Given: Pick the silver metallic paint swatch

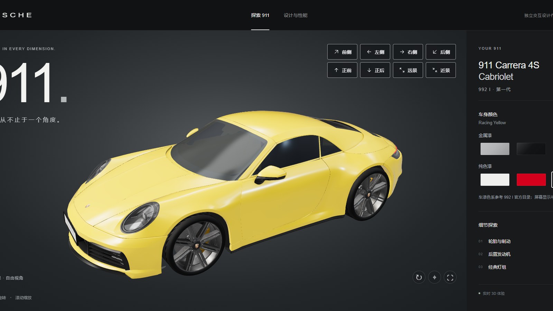Looking at the screenshot, I should click(x=495, y=149).
